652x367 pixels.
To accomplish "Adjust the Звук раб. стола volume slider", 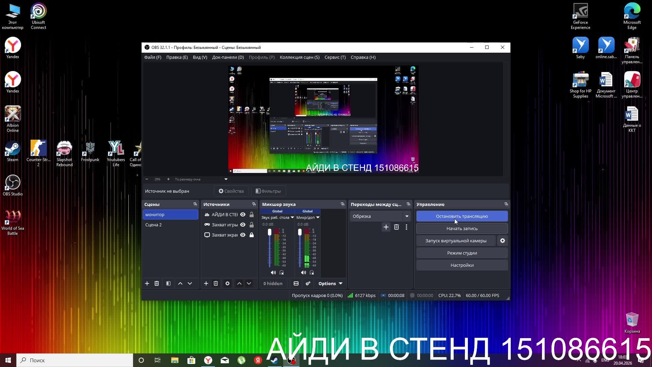I will coord(269,232).
